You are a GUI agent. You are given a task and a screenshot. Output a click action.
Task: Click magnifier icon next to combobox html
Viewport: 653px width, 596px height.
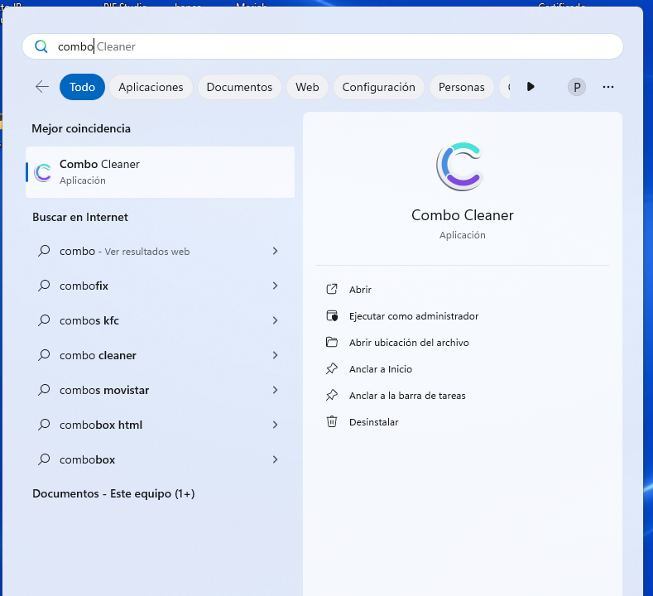coord(44,425)
